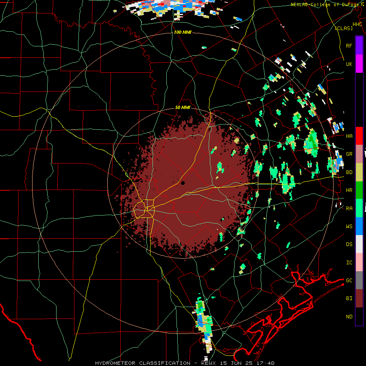366x366 pixels.
Task: Click the ND legend label
Action: (x=349, y=316)
